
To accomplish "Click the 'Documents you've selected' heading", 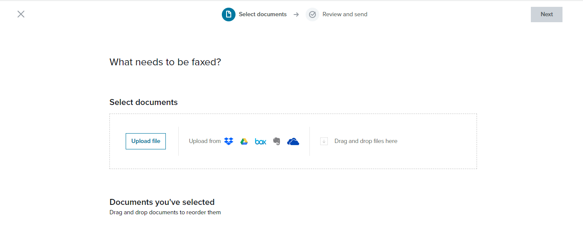I will [162, 202].
